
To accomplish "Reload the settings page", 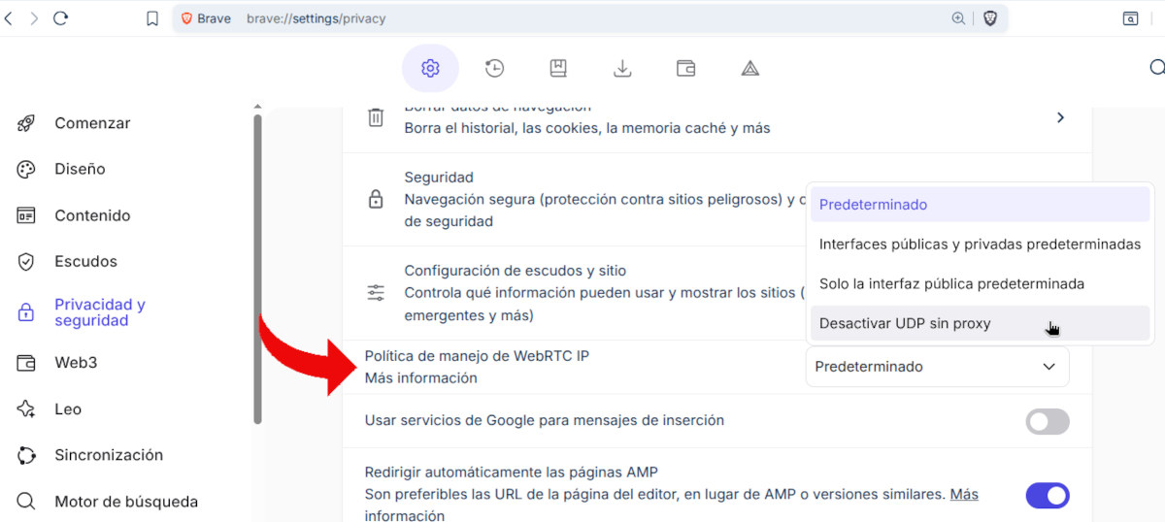I will tap(61, 18).
